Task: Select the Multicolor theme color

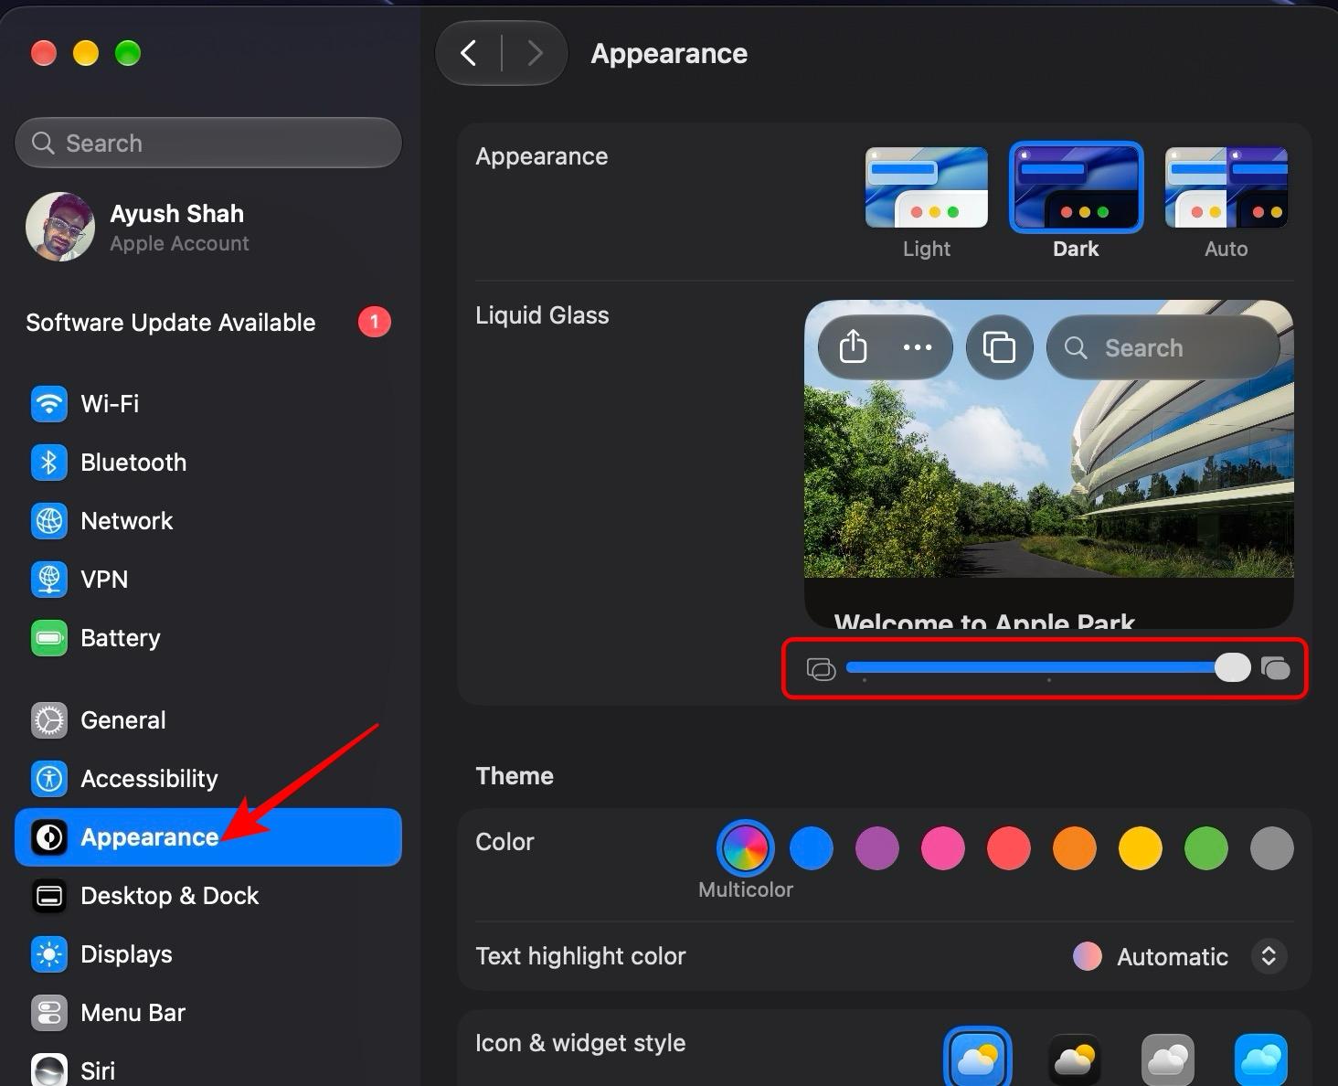Action: [x=746, y=848]
